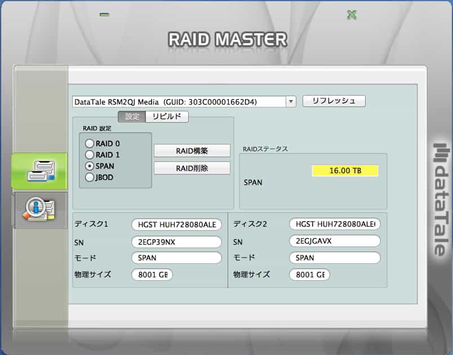Click the RAID構築 button
The height and width of the screenshot is (355, 453).
(192, 151)
